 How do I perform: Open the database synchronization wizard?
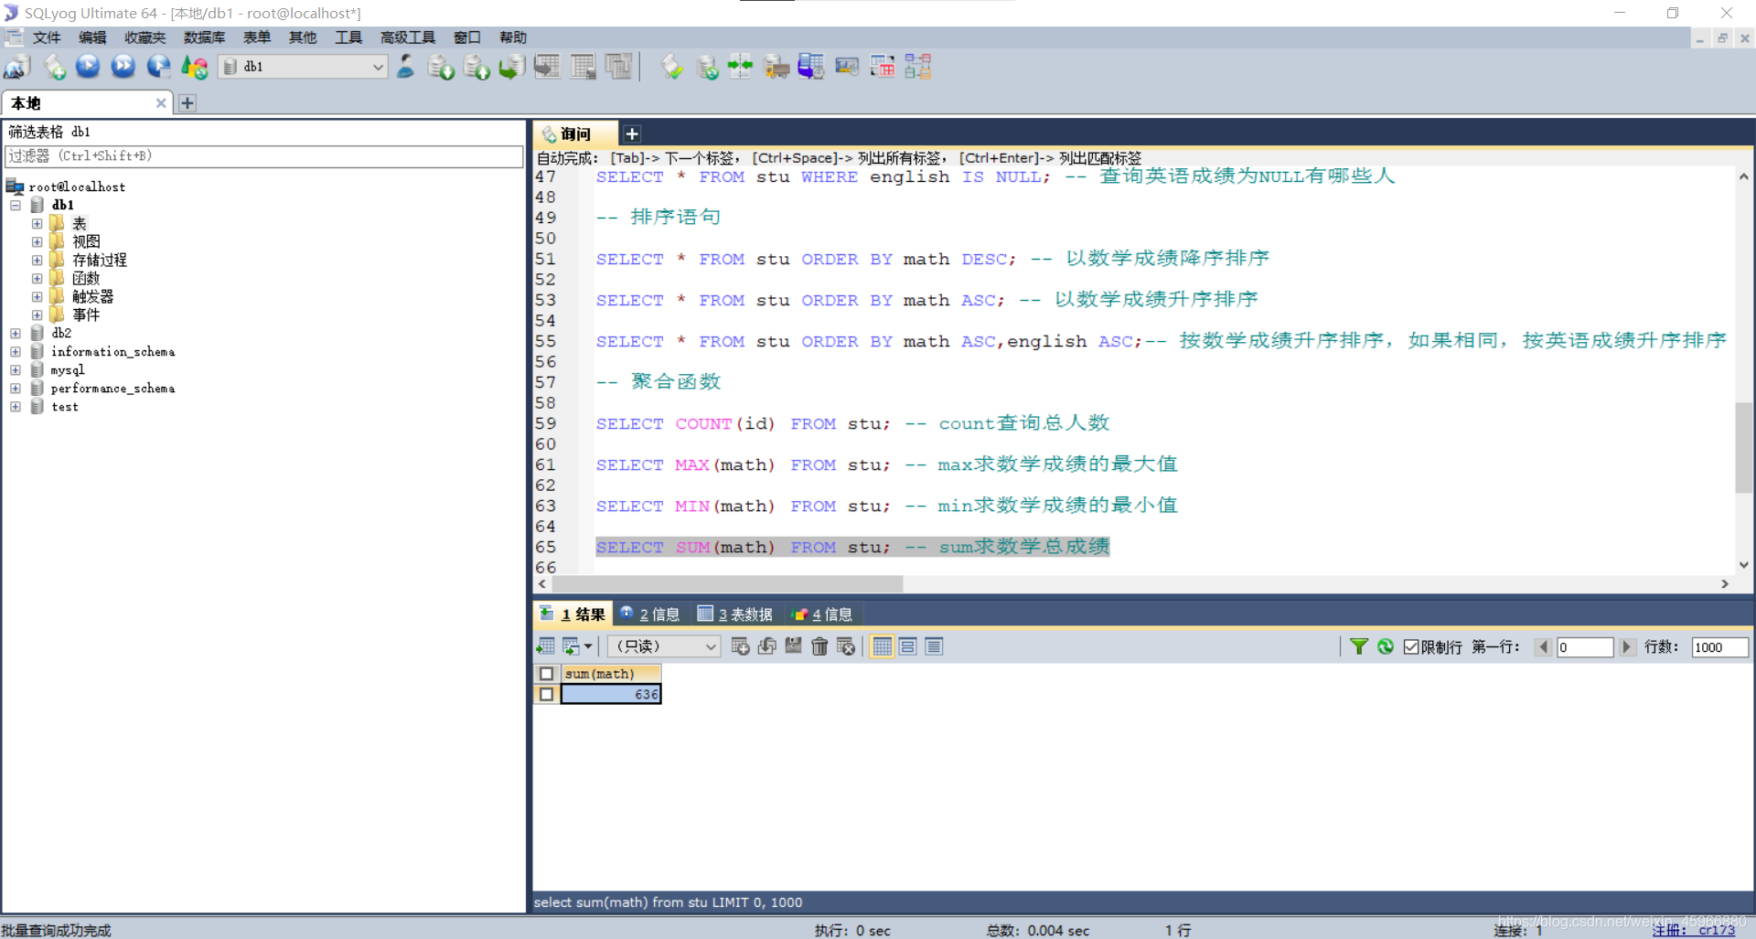click(707, 67)
